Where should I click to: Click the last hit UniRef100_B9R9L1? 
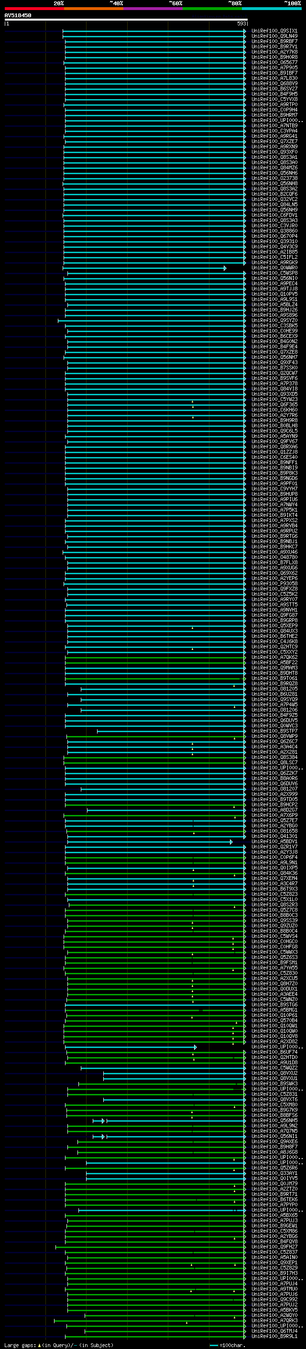(x=274, y=1336)
